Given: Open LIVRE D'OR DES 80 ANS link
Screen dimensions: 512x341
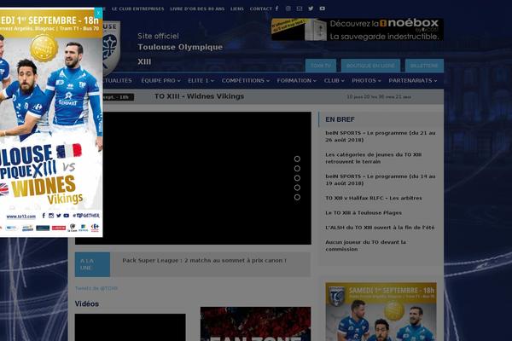Looking at the screenshot, I should (197, 9).
